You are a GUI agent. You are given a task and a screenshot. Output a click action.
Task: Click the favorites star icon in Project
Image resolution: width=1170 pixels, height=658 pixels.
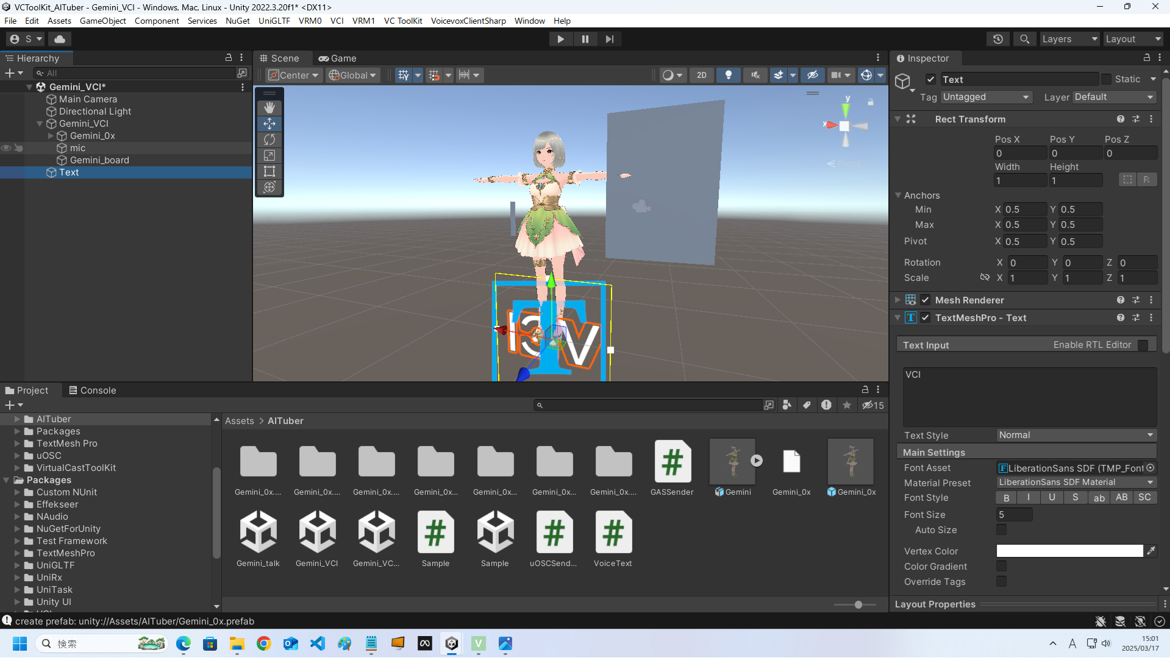847,405
